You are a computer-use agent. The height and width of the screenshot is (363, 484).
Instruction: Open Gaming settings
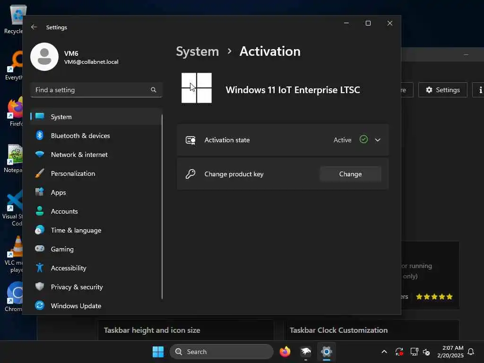click(96, 249)
